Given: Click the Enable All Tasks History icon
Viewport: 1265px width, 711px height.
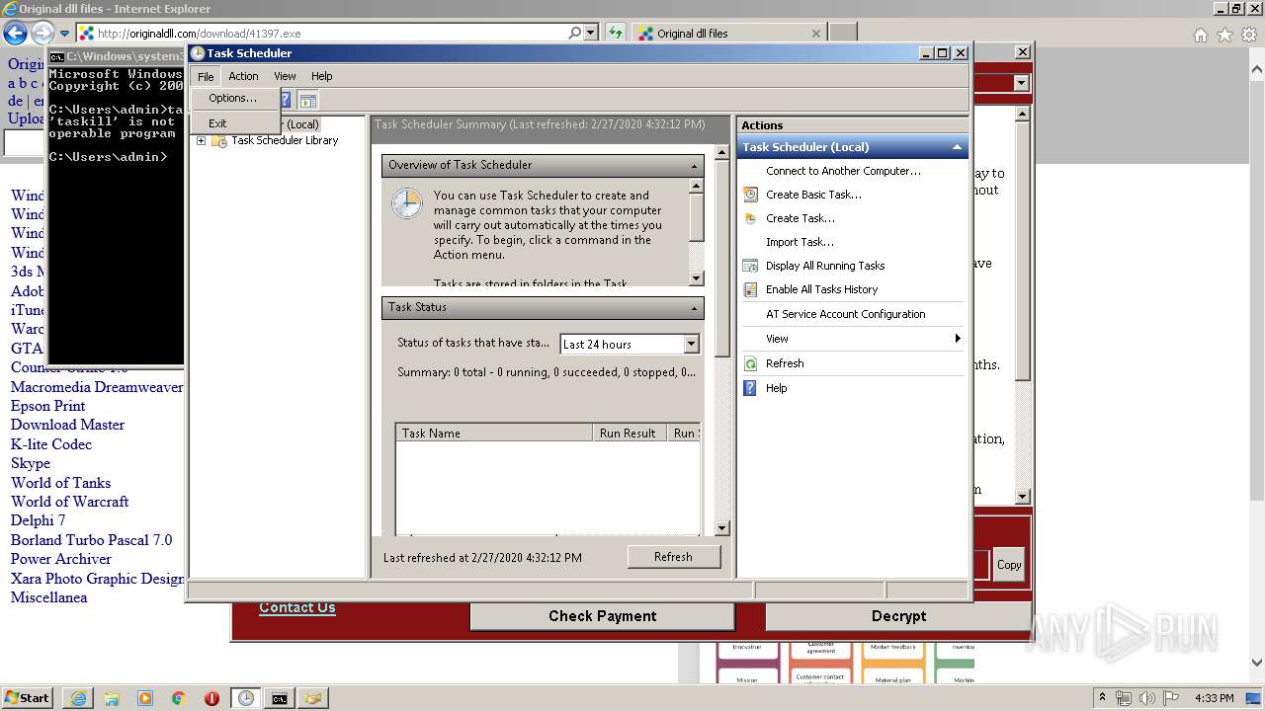Looking at the screenshot, I should click(x=750, y=289).
